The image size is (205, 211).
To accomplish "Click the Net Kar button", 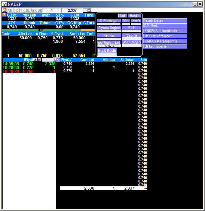I will tap(109, 35).
